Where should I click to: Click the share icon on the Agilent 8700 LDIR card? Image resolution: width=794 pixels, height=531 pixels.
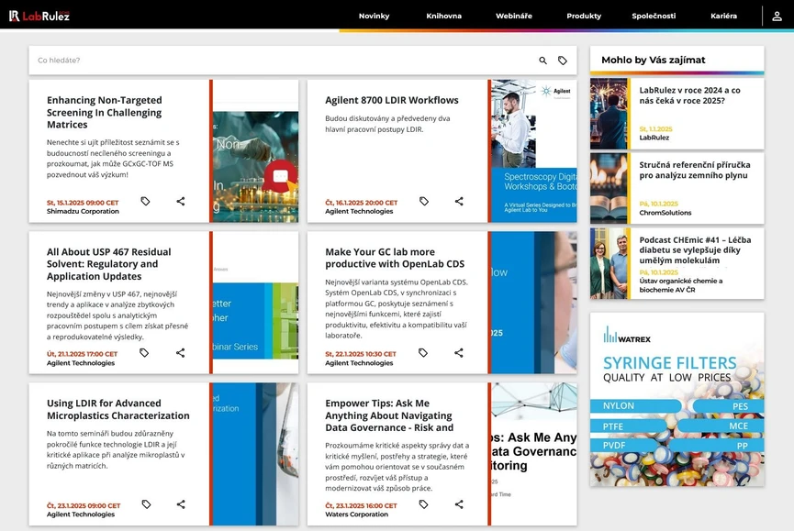pyautogui.click(x=458, y=200)
